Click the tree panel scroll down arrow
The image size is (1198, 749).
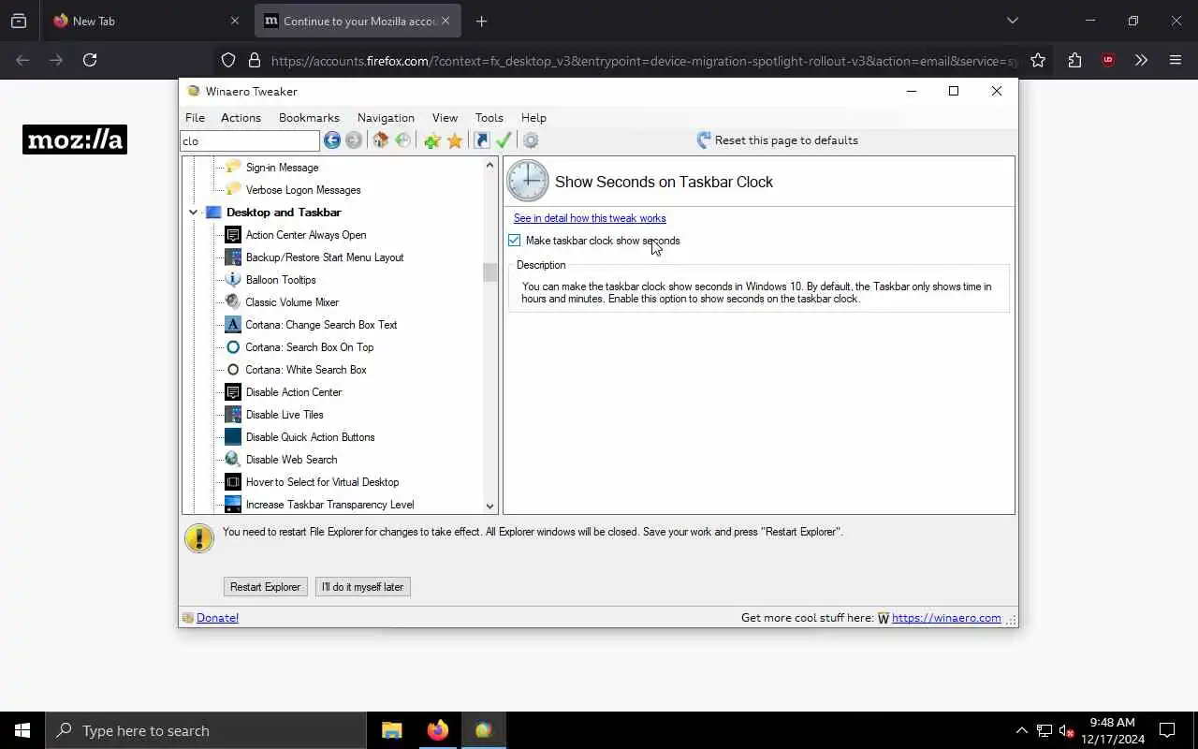pyautogui.click(x=489, y=507)
